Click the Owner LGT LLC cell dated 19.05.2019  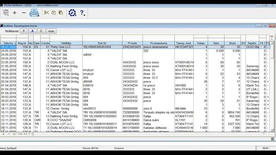tap(66, 70)
